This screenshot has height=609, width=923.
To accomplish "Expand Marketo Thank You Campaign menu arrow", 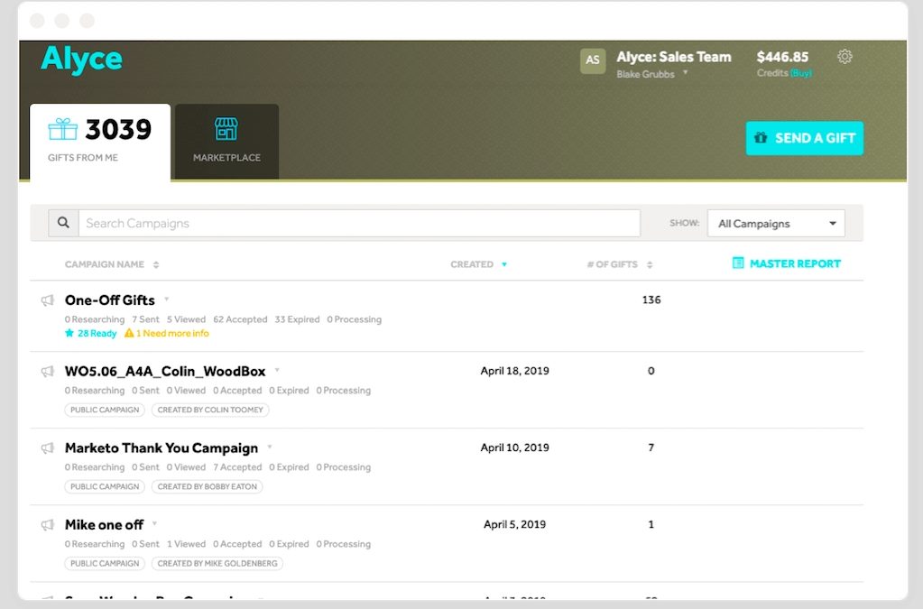I will (x=269, y=447).
